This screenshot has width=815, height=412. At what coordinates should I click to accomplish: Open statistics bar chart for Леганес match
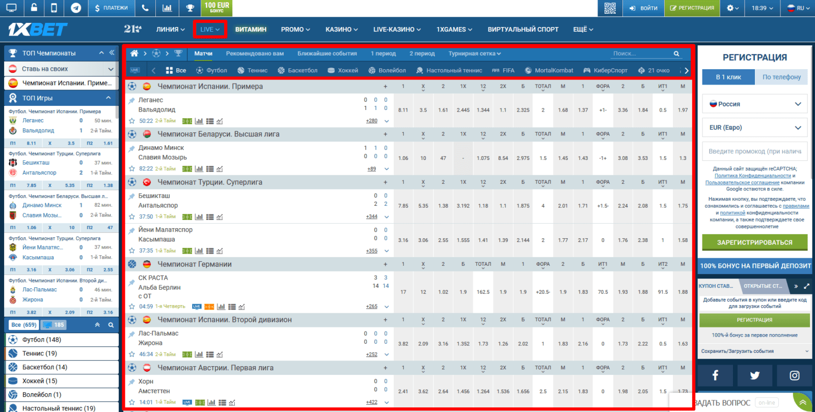(x=199, y=121)
